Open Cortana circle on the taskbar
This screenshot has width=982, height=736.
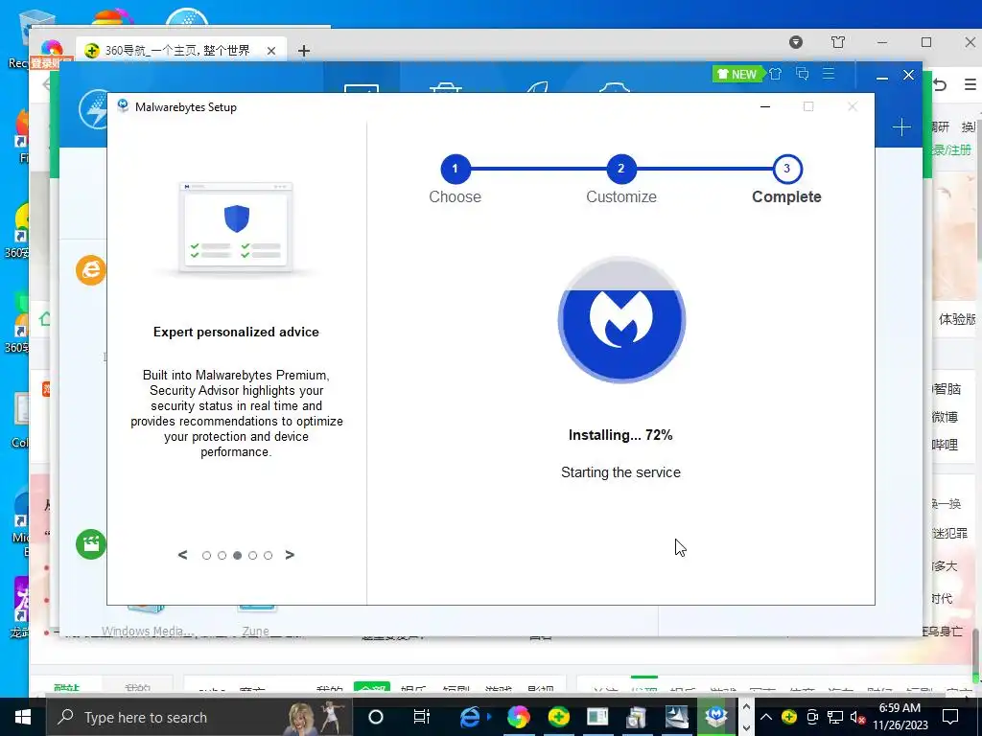coord(376,717)
